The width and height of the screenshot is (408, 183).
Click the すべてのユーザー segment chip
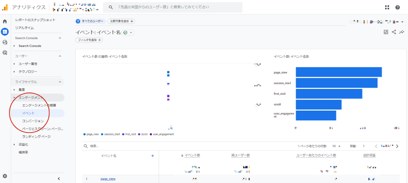click(x=91, y=21)
